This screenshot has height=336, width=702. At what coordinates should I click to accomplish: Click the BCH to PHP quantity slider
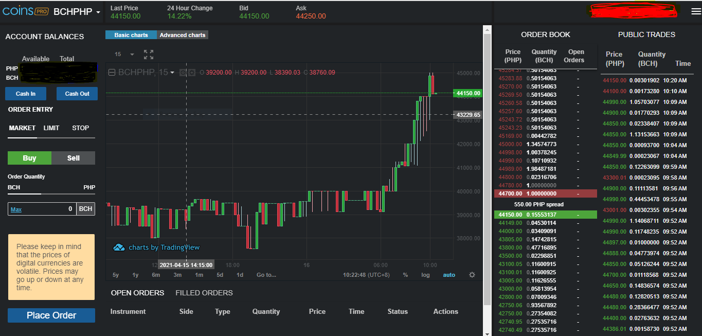pyautogui.click(x=51, y=194)
